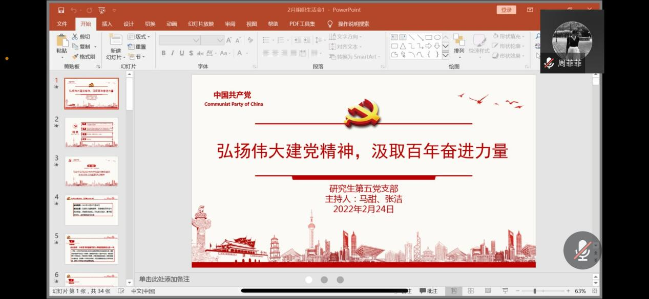Click the Save icon in quick access toolbar
This screenshot has width=649, height=299.
61,10
